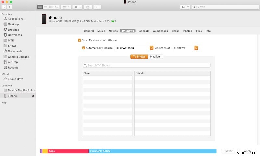Switch to gallery view in Finder toolbar
260x156 pixels.
(x=57, y=7)
